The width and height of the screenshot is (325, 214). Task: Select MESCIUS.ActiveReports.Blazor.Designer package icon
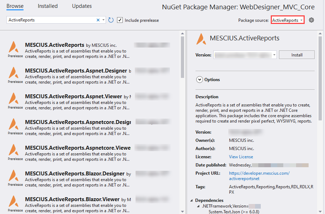(14, 176)
